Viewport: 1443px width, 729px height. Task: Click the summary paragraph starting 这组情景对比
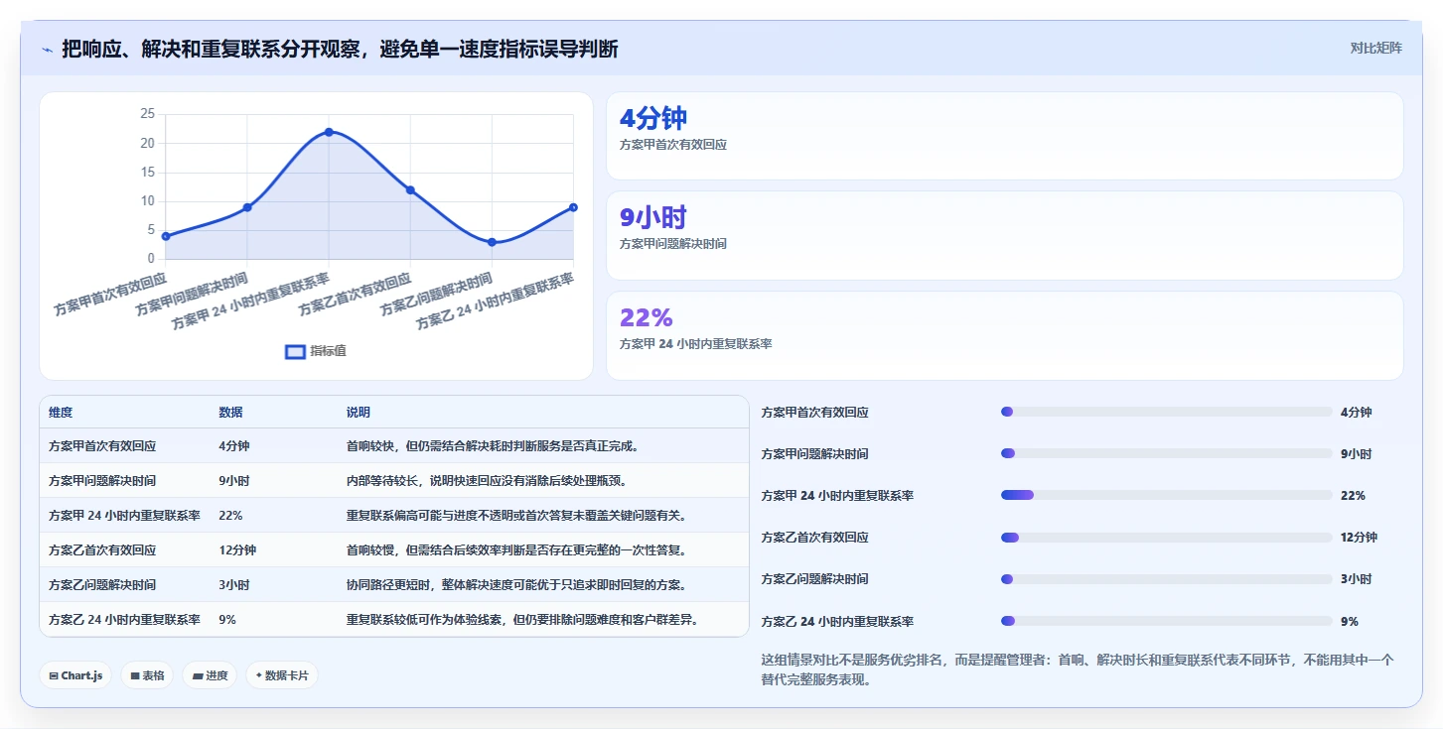1078,669
